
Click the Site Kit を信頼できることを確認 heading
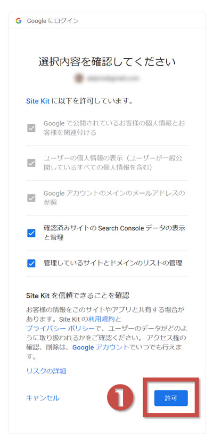78,295
